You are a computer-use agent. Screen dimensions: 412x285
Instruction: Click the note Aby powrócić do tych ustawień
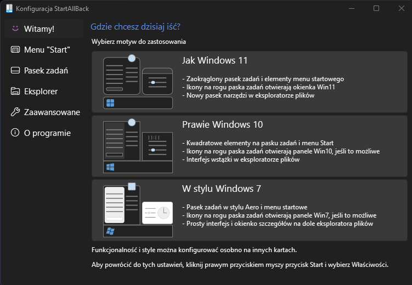[240, 265]
